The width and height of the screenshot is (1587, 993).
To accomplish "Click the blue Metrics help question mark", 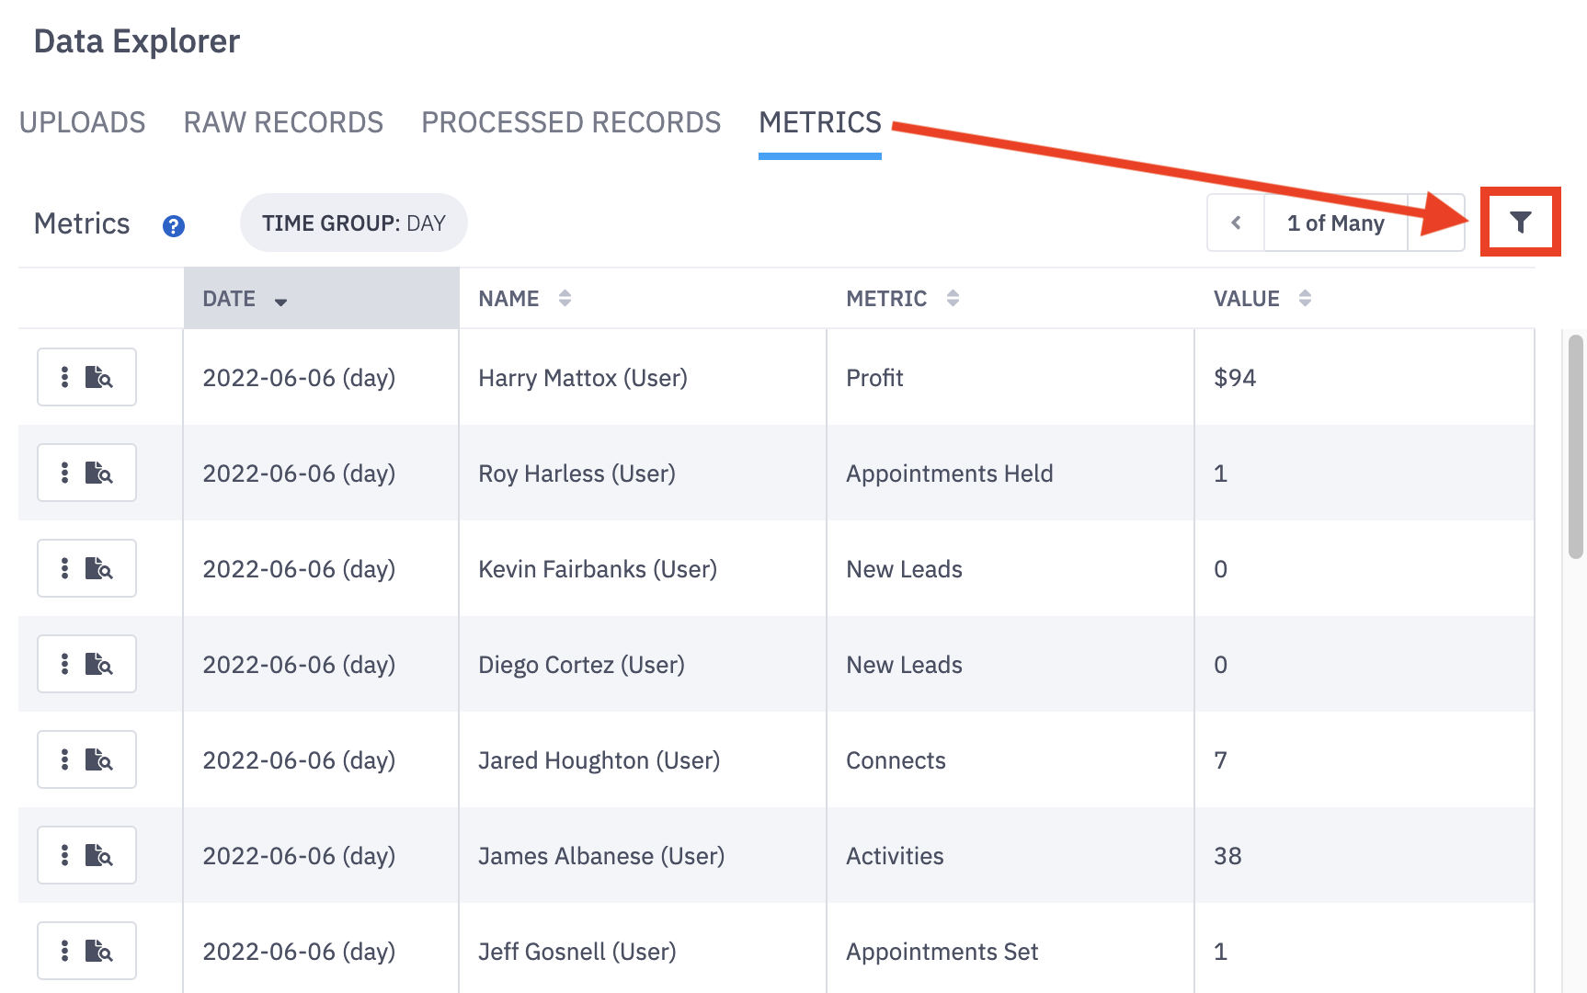I will click(x=174, y=225).
